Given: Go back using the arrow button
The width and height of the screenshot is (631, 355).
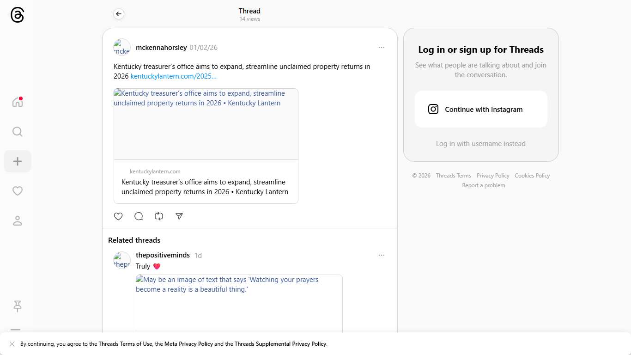Looking at the screenshot, I should point(119,14).
